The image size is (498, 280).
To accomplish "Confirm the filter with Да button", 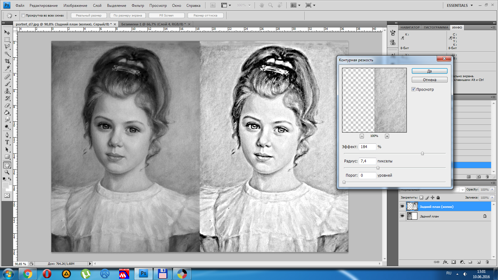I will coord(430,71).
